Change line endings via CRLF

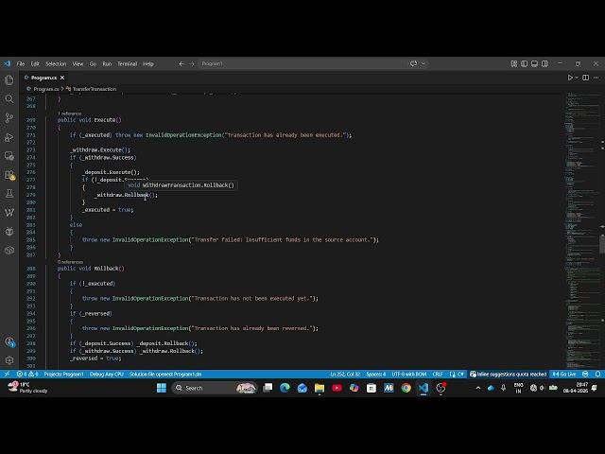pyautogui.click(x=438, y=374)
